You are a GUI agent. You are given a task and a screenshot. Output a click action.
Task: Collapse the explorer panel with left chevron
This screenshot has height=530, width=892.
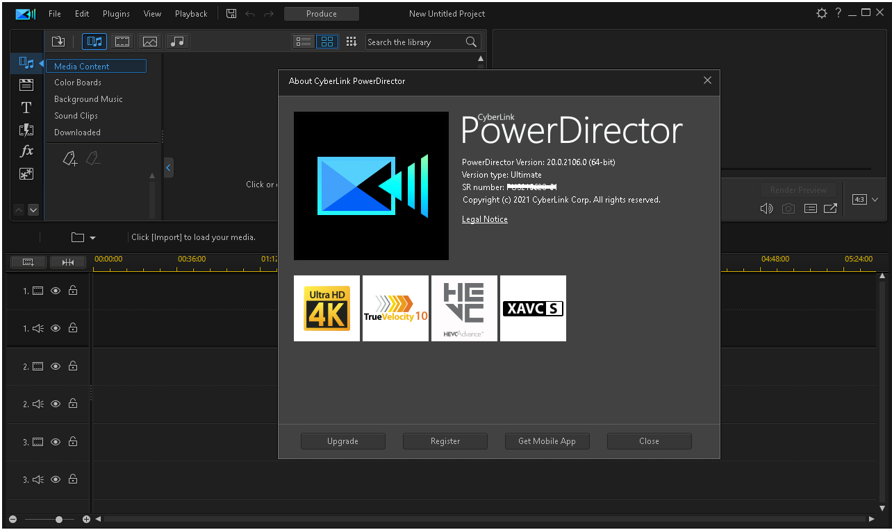click(168, 167)
